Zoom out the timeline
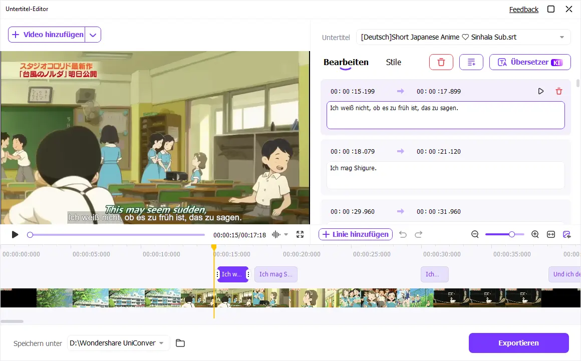Image resolution: width=581 pixels, height=361 pixels. click(475, 234)
